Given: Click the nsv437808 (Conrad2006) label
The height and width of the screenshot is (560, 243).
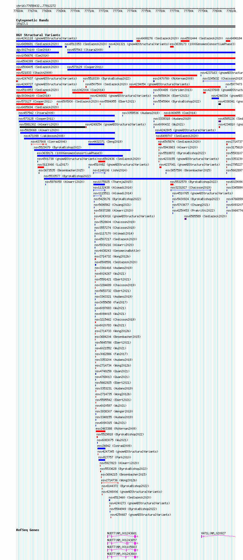Looking at the screenshot, I should pos(49,142).
